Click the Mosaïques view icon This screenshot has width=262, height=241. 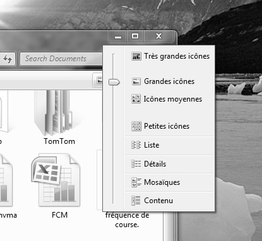[136, 182]
